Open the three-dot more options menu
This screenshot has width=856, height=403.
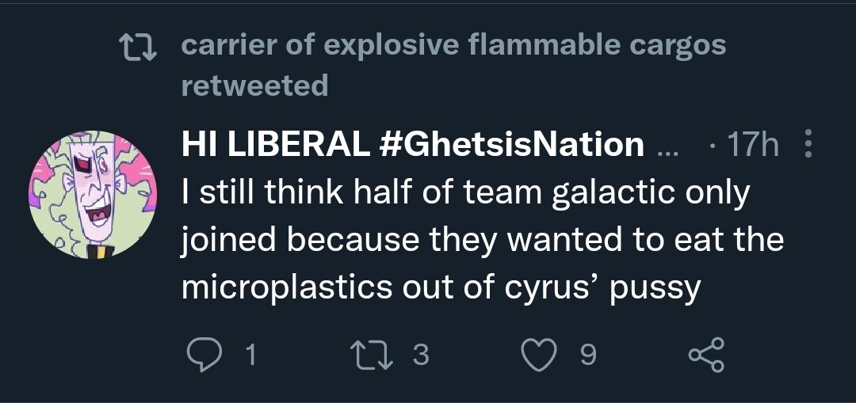point(808,145)
